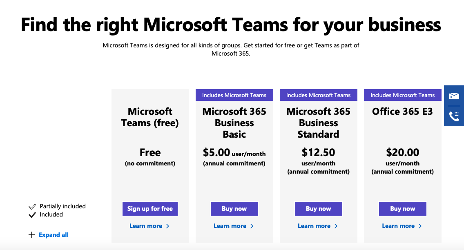
Task: Click the email envelope contact icon
Action: click(454, 96)
